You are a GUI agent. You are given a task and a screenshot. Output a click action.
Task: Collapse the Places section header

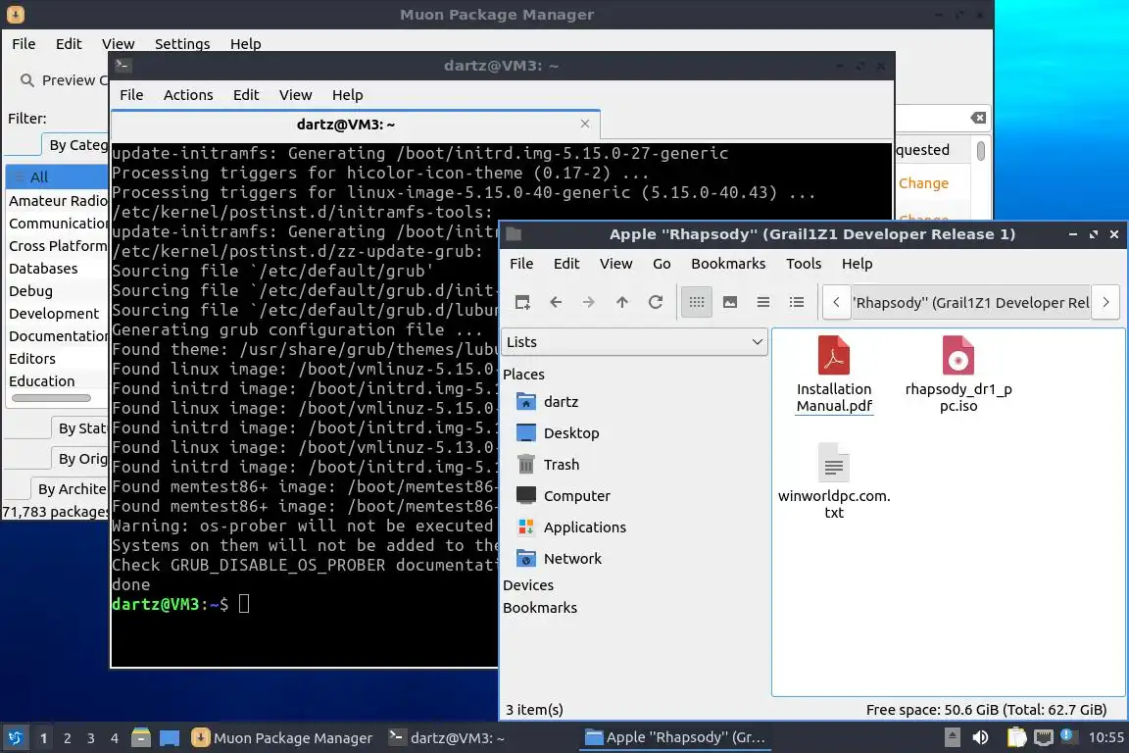coord(523,374)
